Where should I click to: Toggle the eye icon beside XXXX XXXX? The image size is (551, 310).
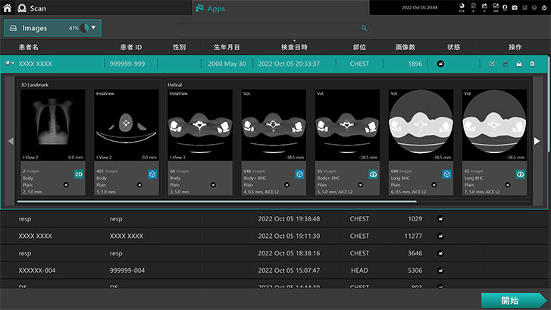[9, 64]
